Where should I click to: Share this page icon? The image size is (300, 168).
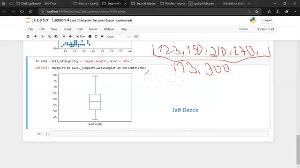[x=286, y=11]
